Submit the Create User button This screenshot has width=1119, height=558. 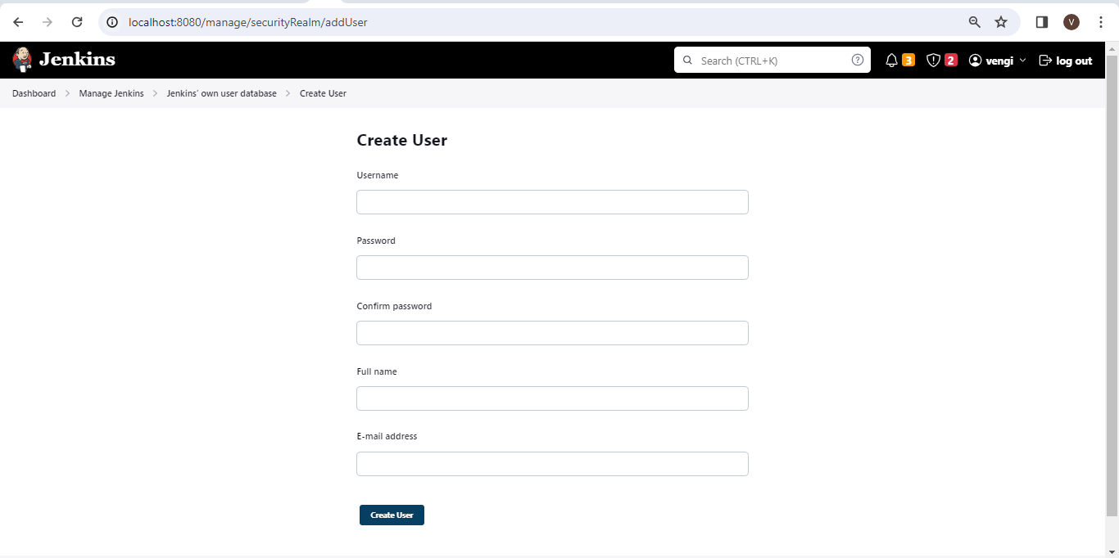click(x=392, y=515)
